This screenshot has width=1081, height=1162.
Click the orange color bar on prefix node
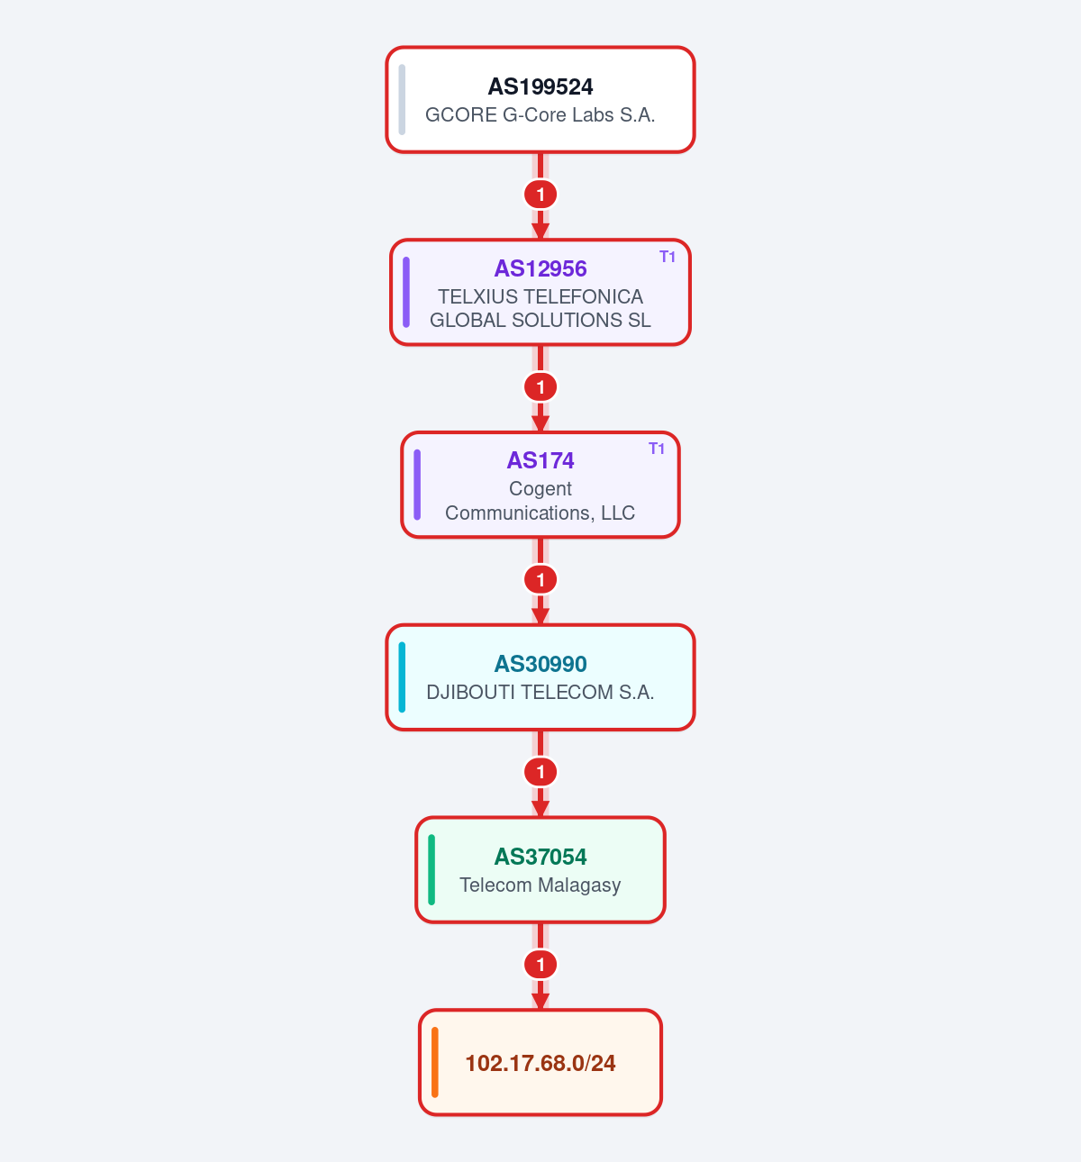pyautogui.click(x=435, y=1063)
